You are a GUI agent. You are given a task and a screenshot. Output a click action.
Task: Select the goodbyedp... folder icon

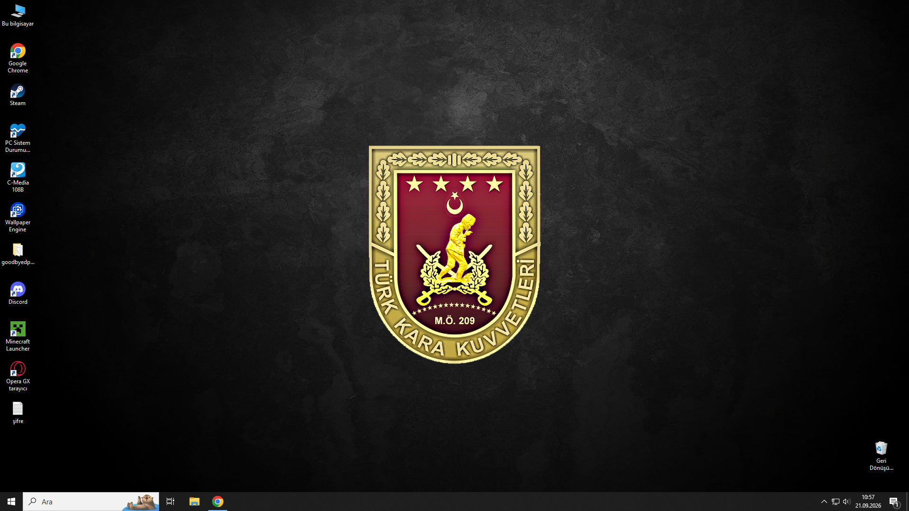[18, 254]
